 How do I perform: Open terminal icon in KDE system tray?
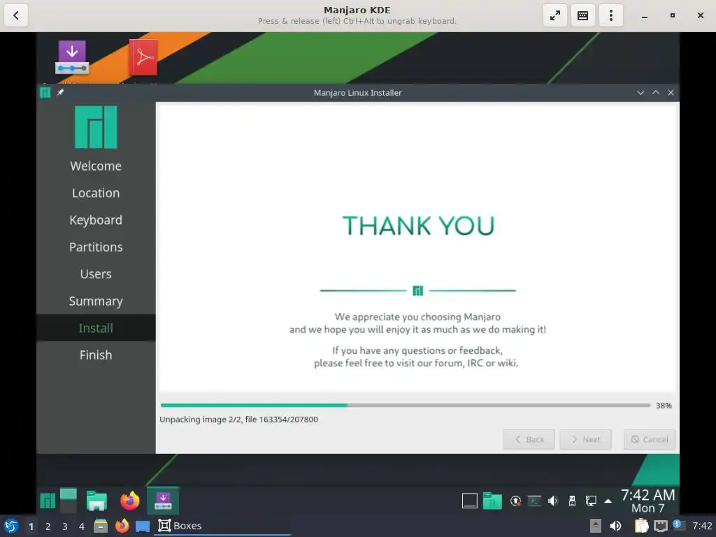click(x=534, y=501)
